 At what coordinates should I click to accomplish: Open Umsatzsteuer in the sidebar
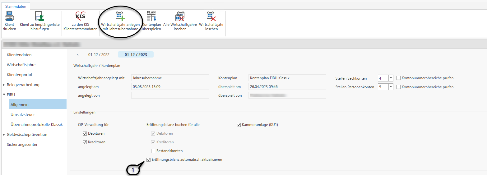pos(23,115)
